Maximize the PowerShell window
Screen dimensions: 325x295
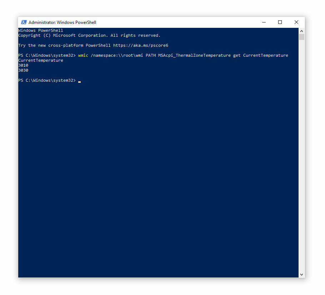point(280,22)
